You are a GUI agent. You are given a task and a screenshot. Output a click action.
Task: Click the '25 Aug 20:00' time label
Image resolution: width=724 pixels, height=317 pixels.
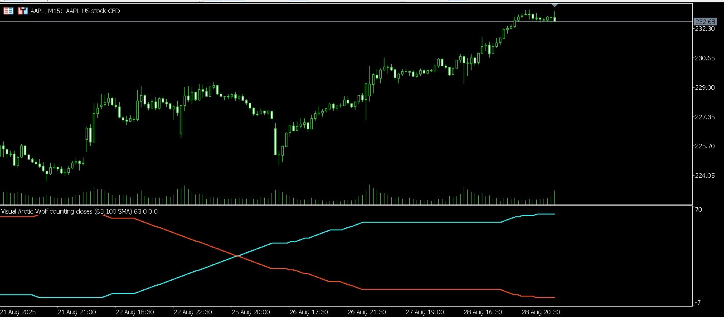pyautogui.click(x=251, y=312)
